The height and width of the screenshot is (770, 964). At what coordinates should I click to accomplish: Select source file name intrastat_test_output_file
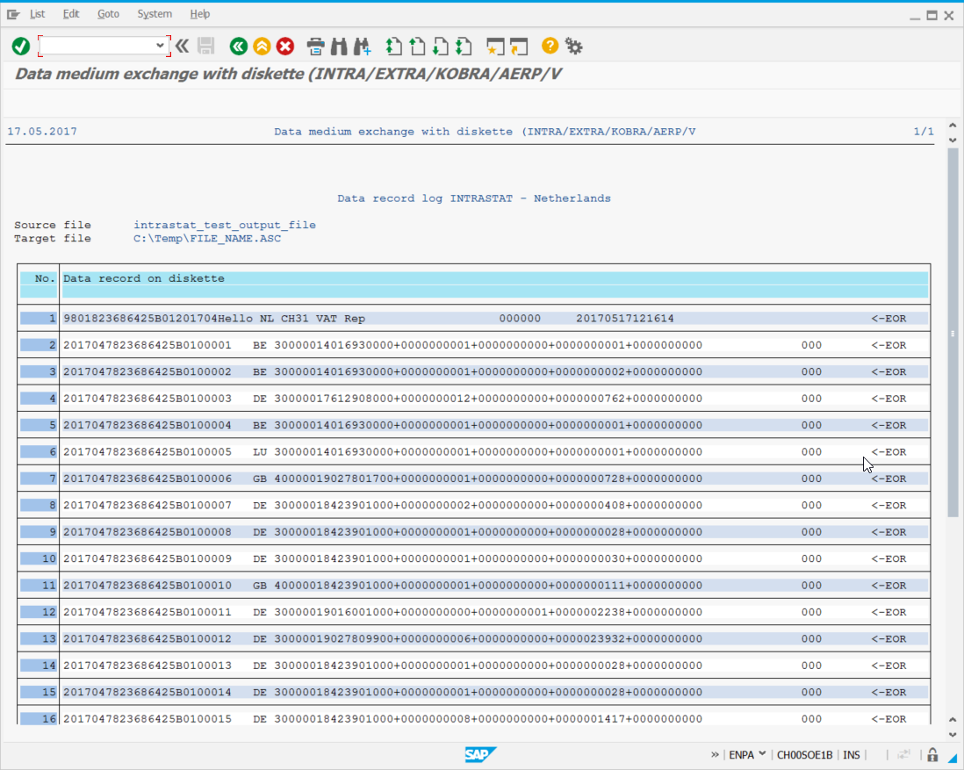225,225
